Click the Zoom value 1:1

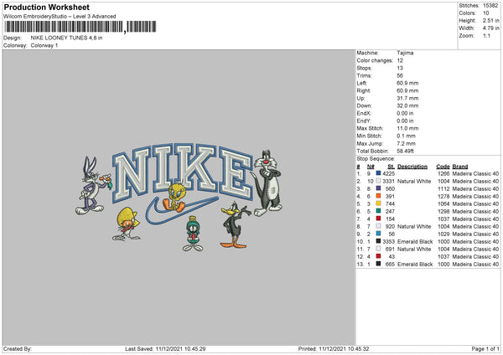click(x=486, y=35)
